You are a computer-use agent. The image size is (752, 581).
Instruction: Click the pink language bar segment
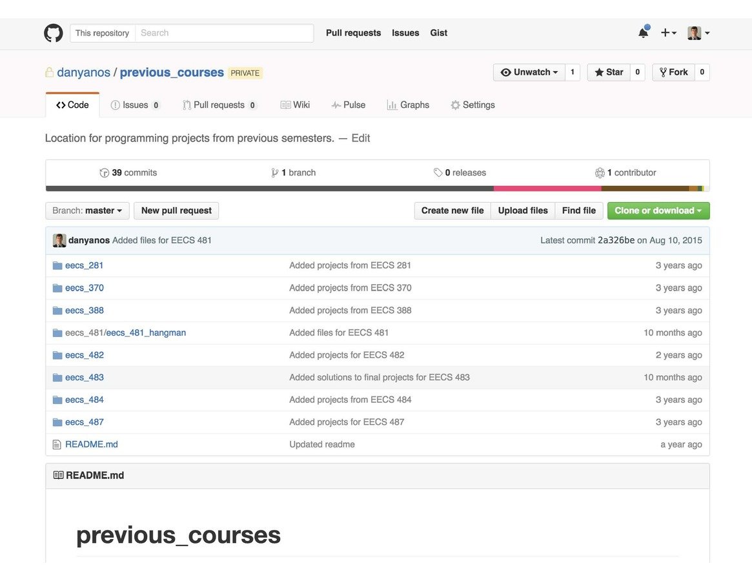click(547, 189)
